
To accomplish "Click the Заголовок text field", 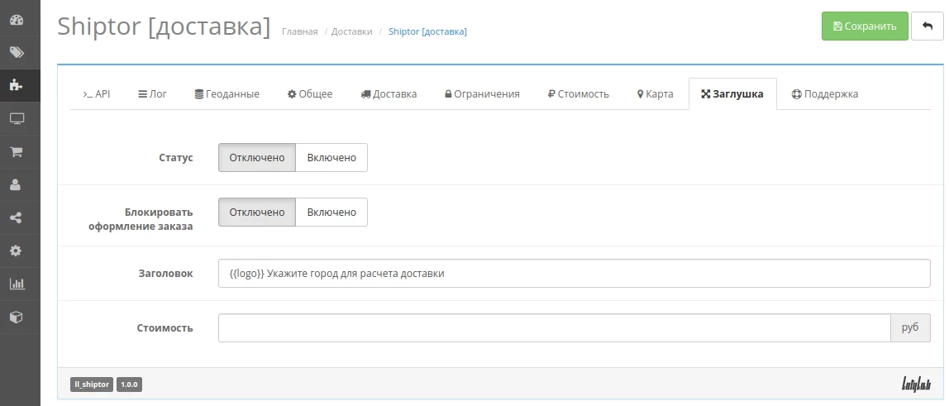I will click(574, 274).
